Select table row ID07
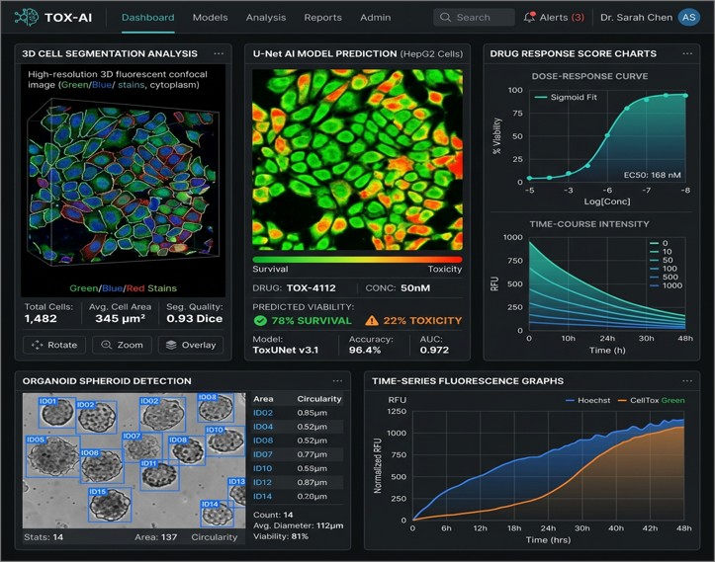715x562 pixels. (x=298, y=454)
